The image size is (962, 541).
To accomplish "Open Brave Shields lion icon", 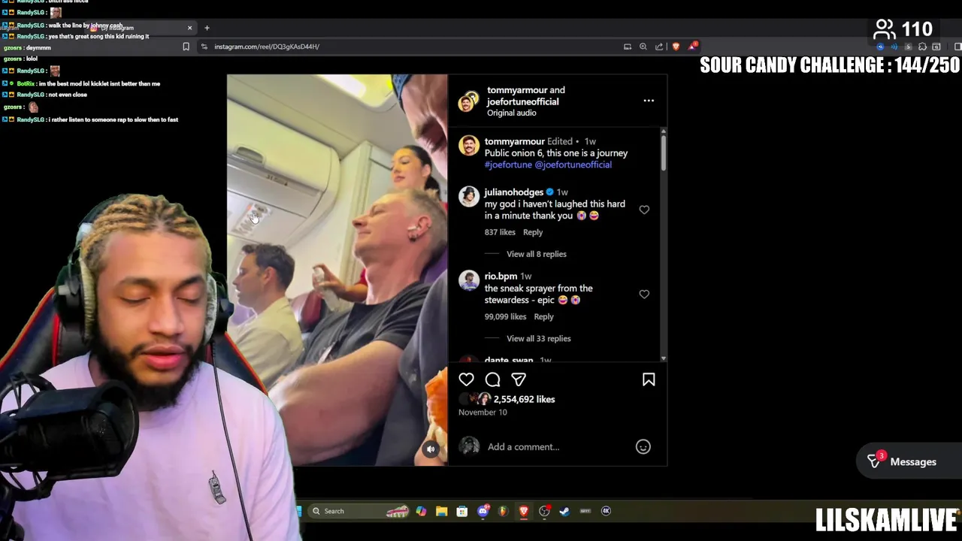I will (x=676, y=47).
